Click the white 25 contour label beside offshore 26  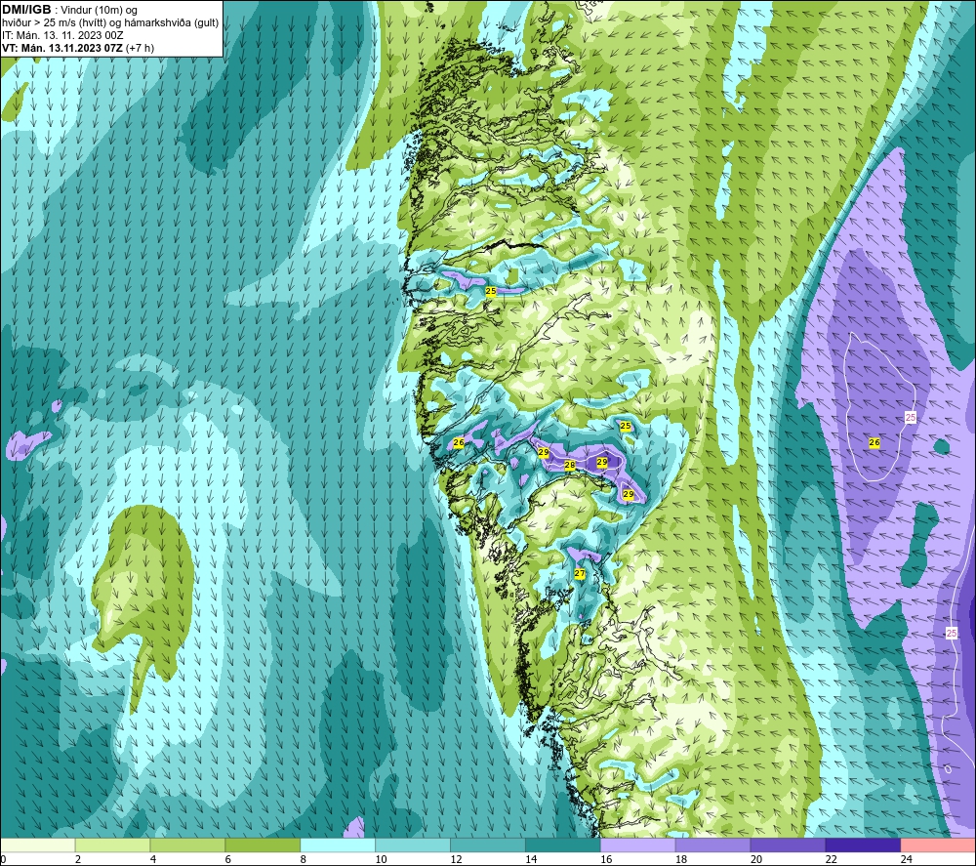[x=910, y=417]
